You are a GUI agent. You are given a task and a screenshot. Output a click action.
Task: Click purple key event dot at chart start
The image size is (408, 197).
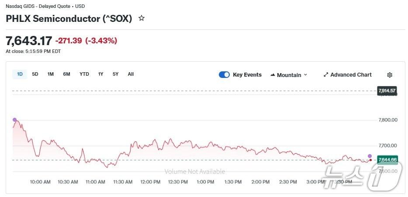click(x=14, y=120)
